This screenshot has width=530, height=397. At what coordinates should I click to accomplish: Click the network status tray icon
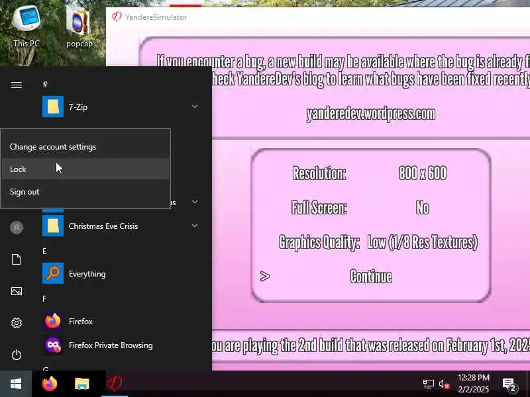(x=428, y=384)
